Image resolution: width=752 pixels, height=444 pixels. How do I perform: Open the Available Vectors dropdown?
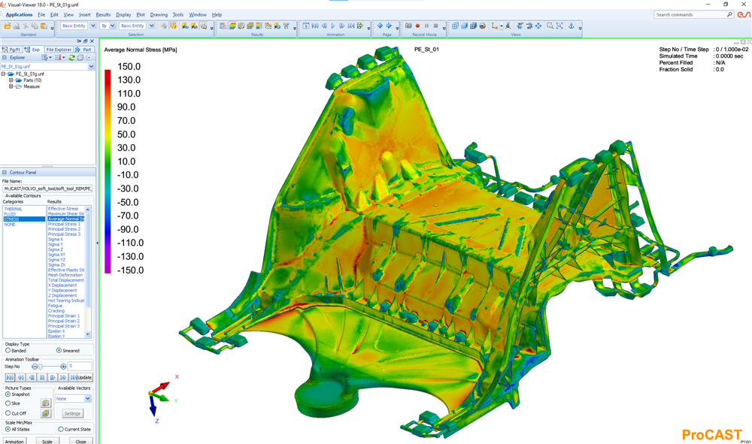[88, 399]
